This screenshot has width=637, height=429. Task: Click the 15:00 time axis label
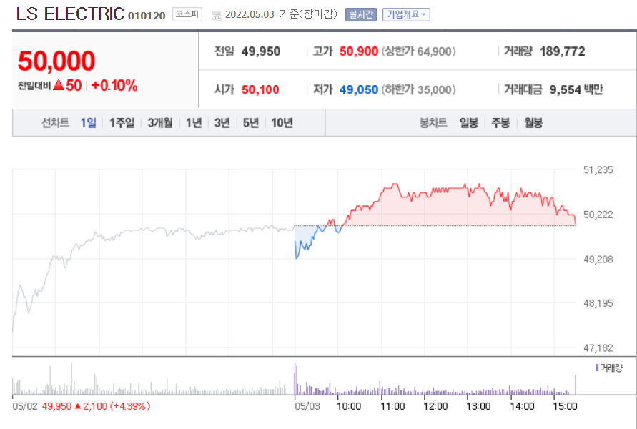[565, 406]
